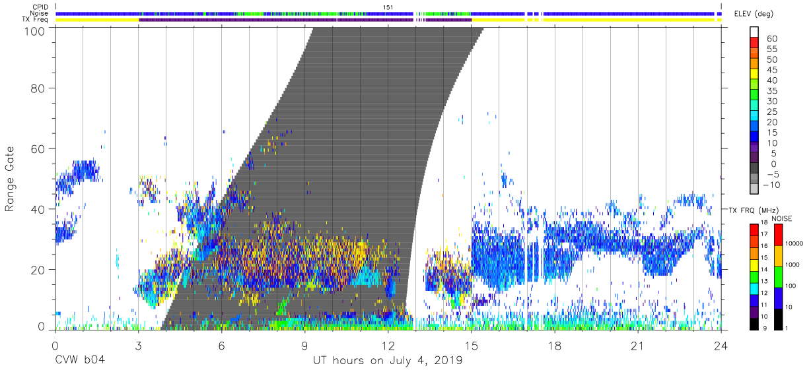Click the "NOISE" legend title
The image size is (811, 374).
click(x=783, y=218)
